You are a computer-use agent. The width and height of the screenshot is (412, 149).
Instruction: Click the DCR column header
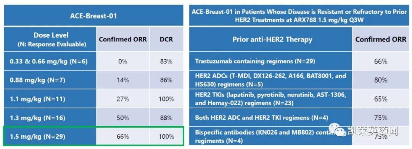pos(166,39)
